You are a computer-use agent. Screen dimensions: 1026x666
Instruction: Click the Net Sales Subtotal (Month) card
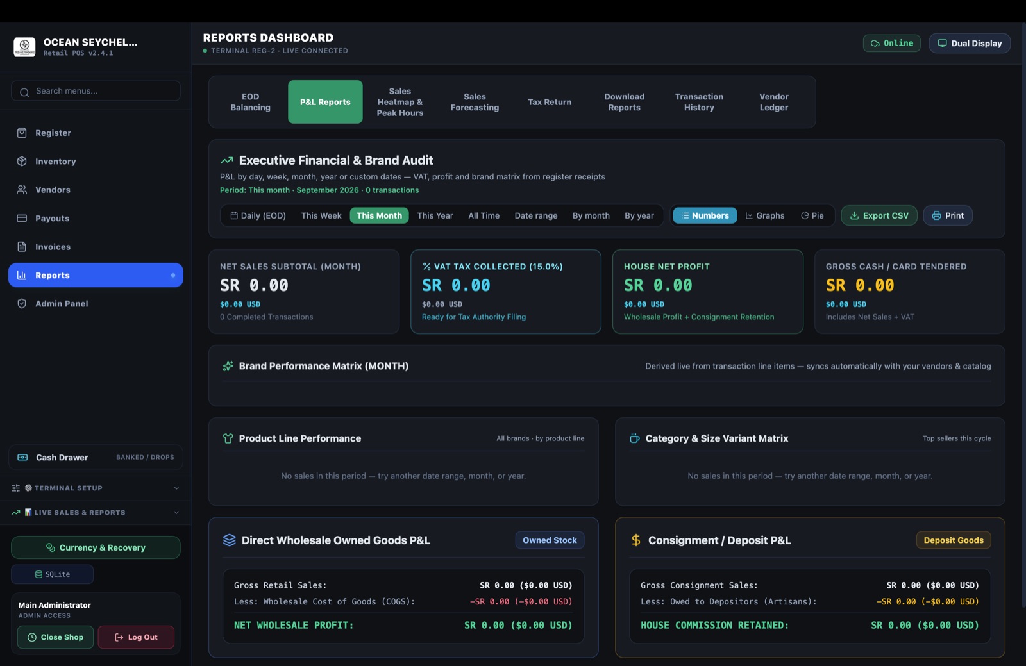[x=304, y=292]
